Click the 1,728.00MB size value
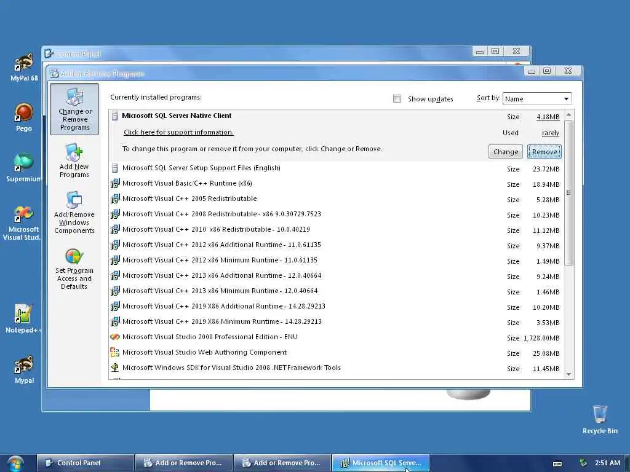Viewport: 630px width, 472px height. coord(541,338)
